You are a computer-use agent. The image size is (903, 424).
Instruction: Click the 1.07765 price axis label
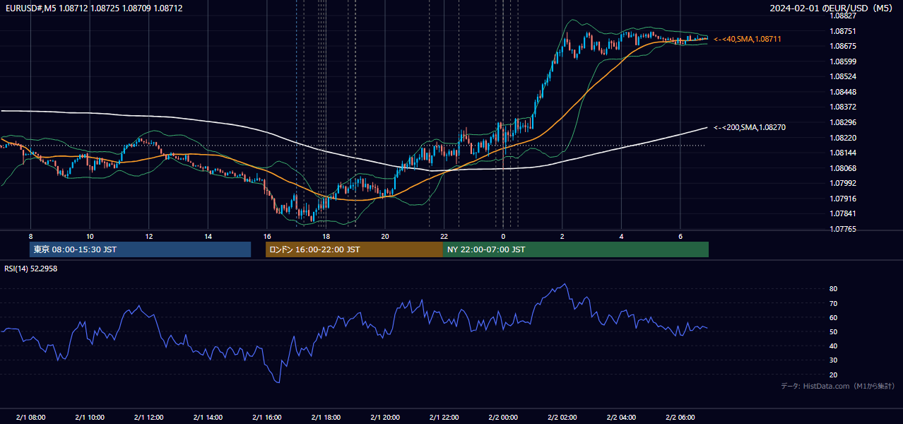click(x=844, y=229)
